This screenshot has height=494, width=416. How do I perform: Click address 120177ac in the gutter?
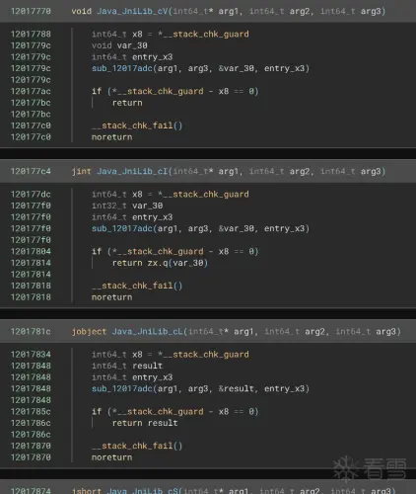(31, 91)
